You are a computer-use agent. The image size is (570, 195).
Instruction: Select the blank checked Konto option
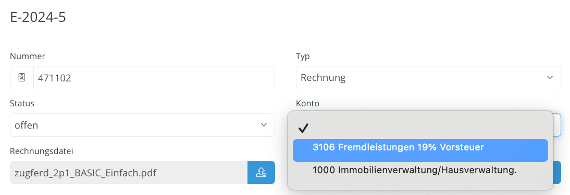pyautogui.click(x=420, y=128)
